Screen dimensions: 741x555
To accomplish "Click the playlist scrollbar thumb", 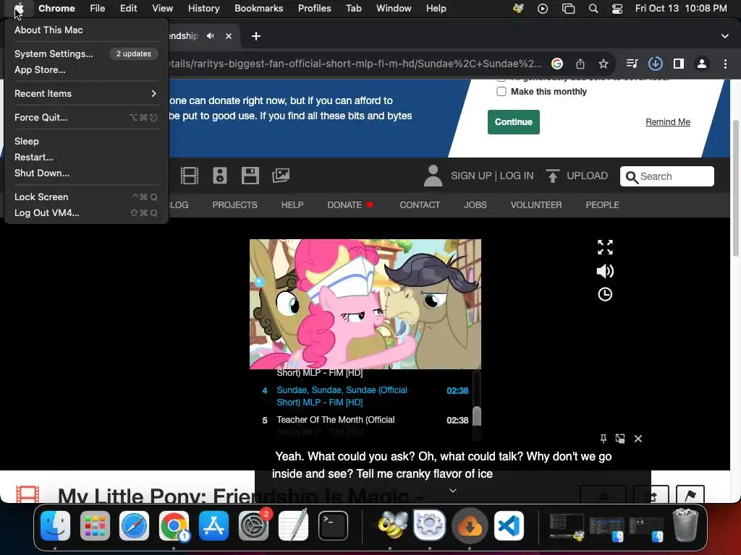I will [x=477, y=416].
